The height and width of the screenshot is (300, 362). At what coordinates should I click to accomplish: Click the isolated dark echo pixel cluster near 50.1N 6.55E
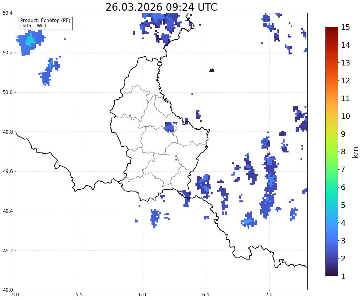(211, 70)
